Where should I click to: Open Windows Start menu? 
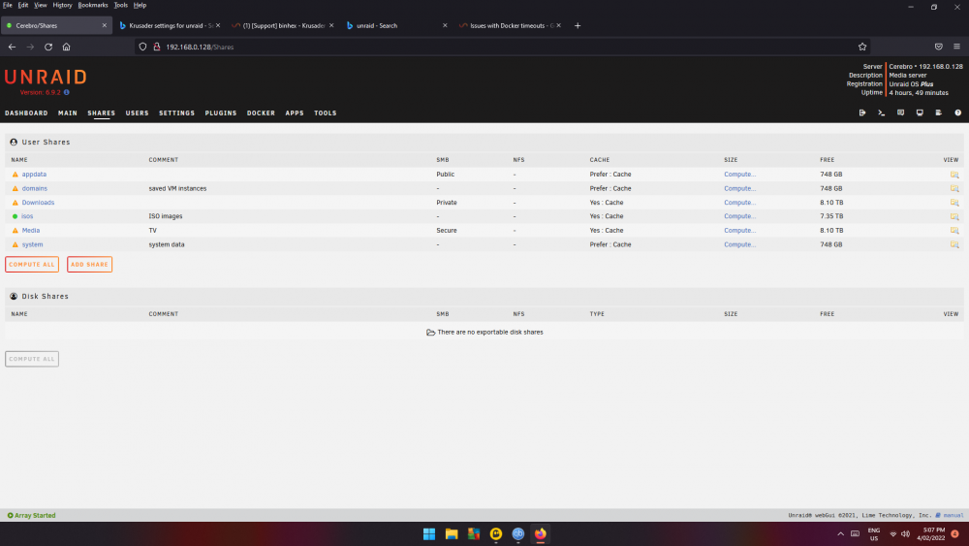click(429, 533)
